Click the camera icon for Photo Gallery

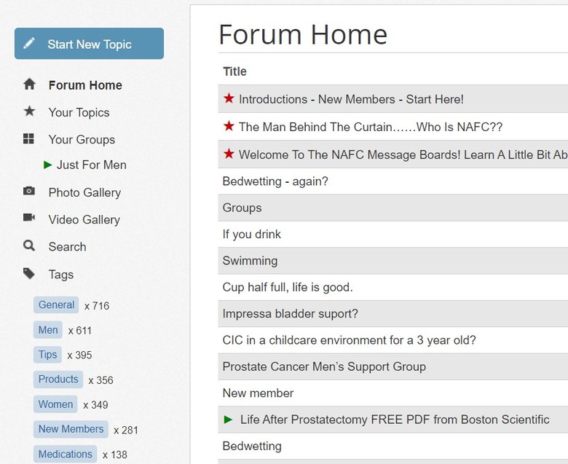(29, 192)
